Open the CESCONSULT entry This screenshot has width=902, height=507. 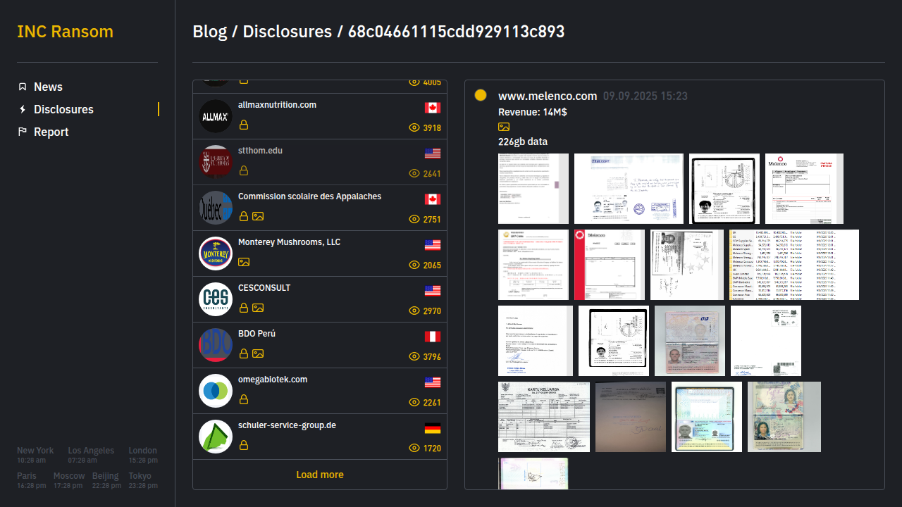pos(320,299)
